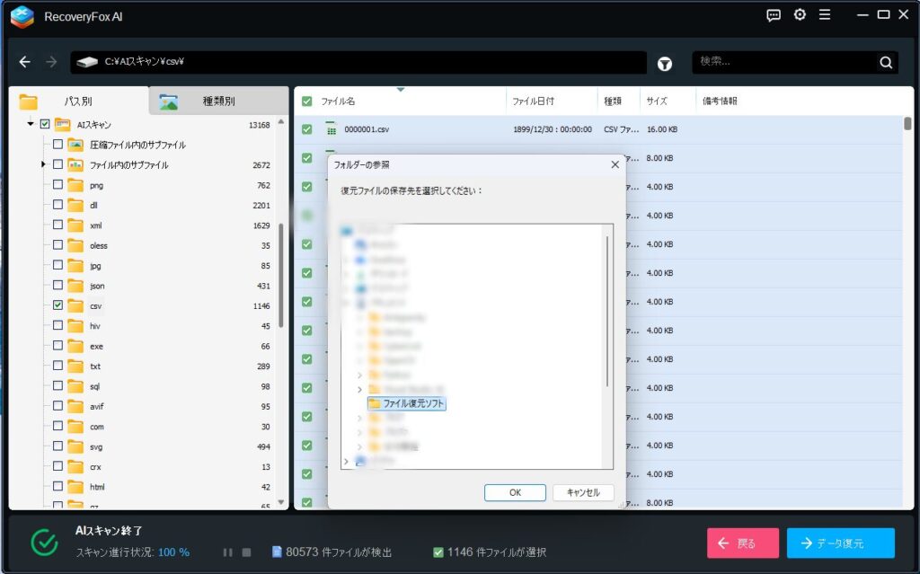This screenshot has height=574, width=920.
Task: Pause the scan using pause icon
Action: [x=228, y=552]
